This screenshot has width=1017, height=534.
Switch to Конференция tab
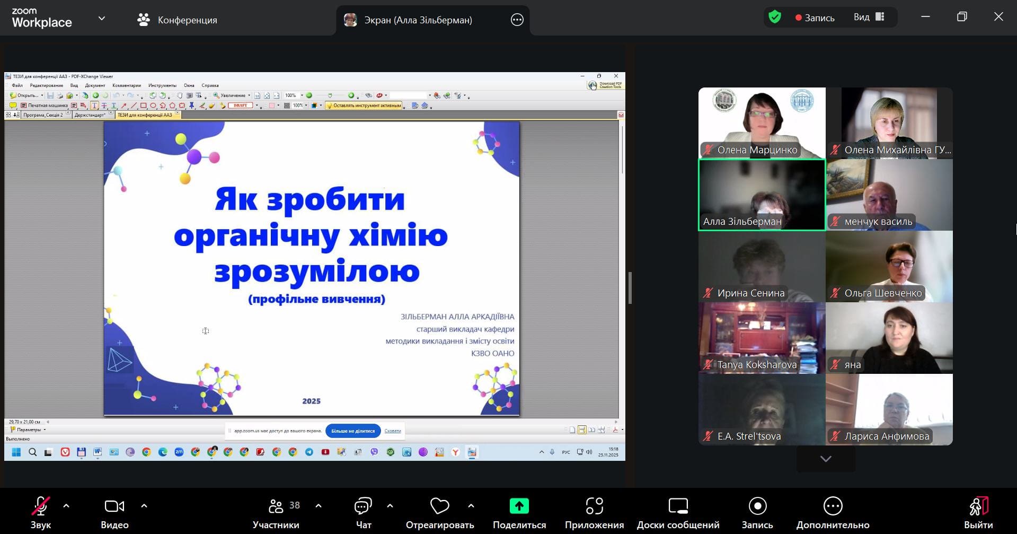[x=178, y=20]
